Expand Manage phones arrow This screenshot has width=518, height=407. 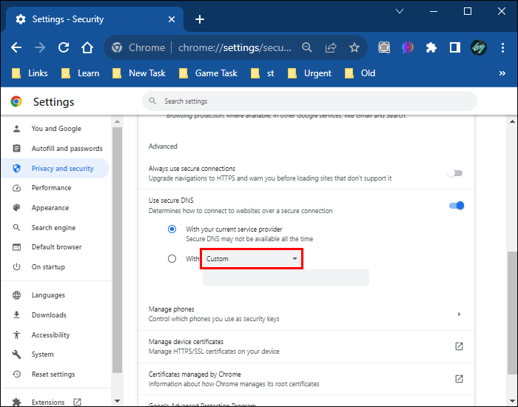(459, 314)
